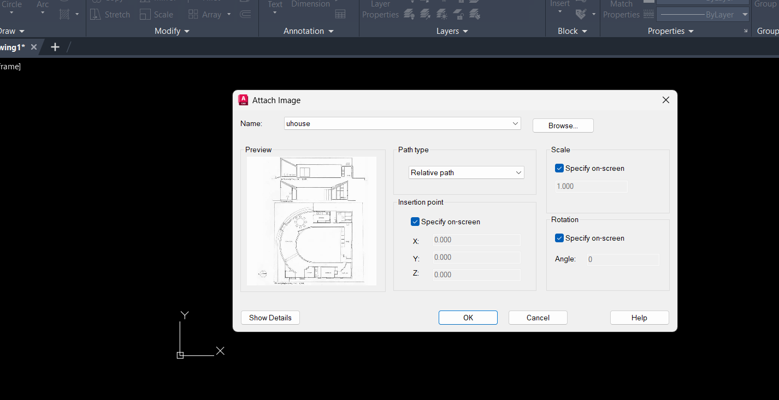The height and width of the screenshot is (400, 779).
Task: Disable Specify on-screen under Rotation
Action: [559, 238]
